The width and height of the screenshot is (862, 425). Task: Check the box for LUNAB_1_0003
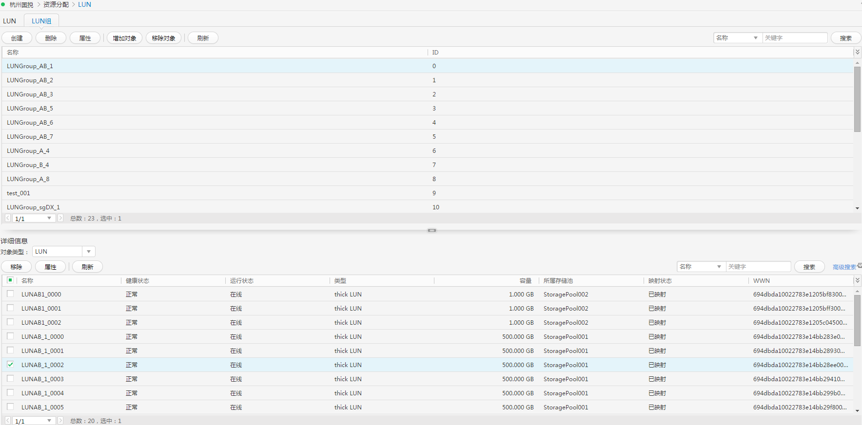coord(10,378)
